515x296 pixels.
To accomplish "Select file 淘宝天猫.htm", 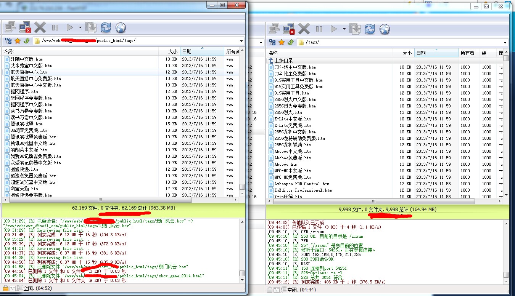I will (x=121, y=189).
